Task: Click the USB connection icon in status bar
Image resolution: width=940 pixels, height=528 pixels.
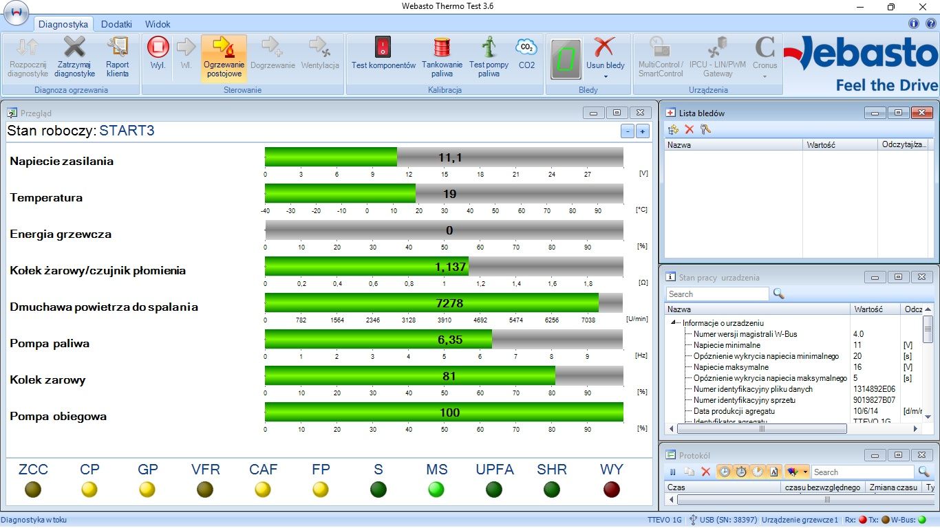Action: pos(693,520)
